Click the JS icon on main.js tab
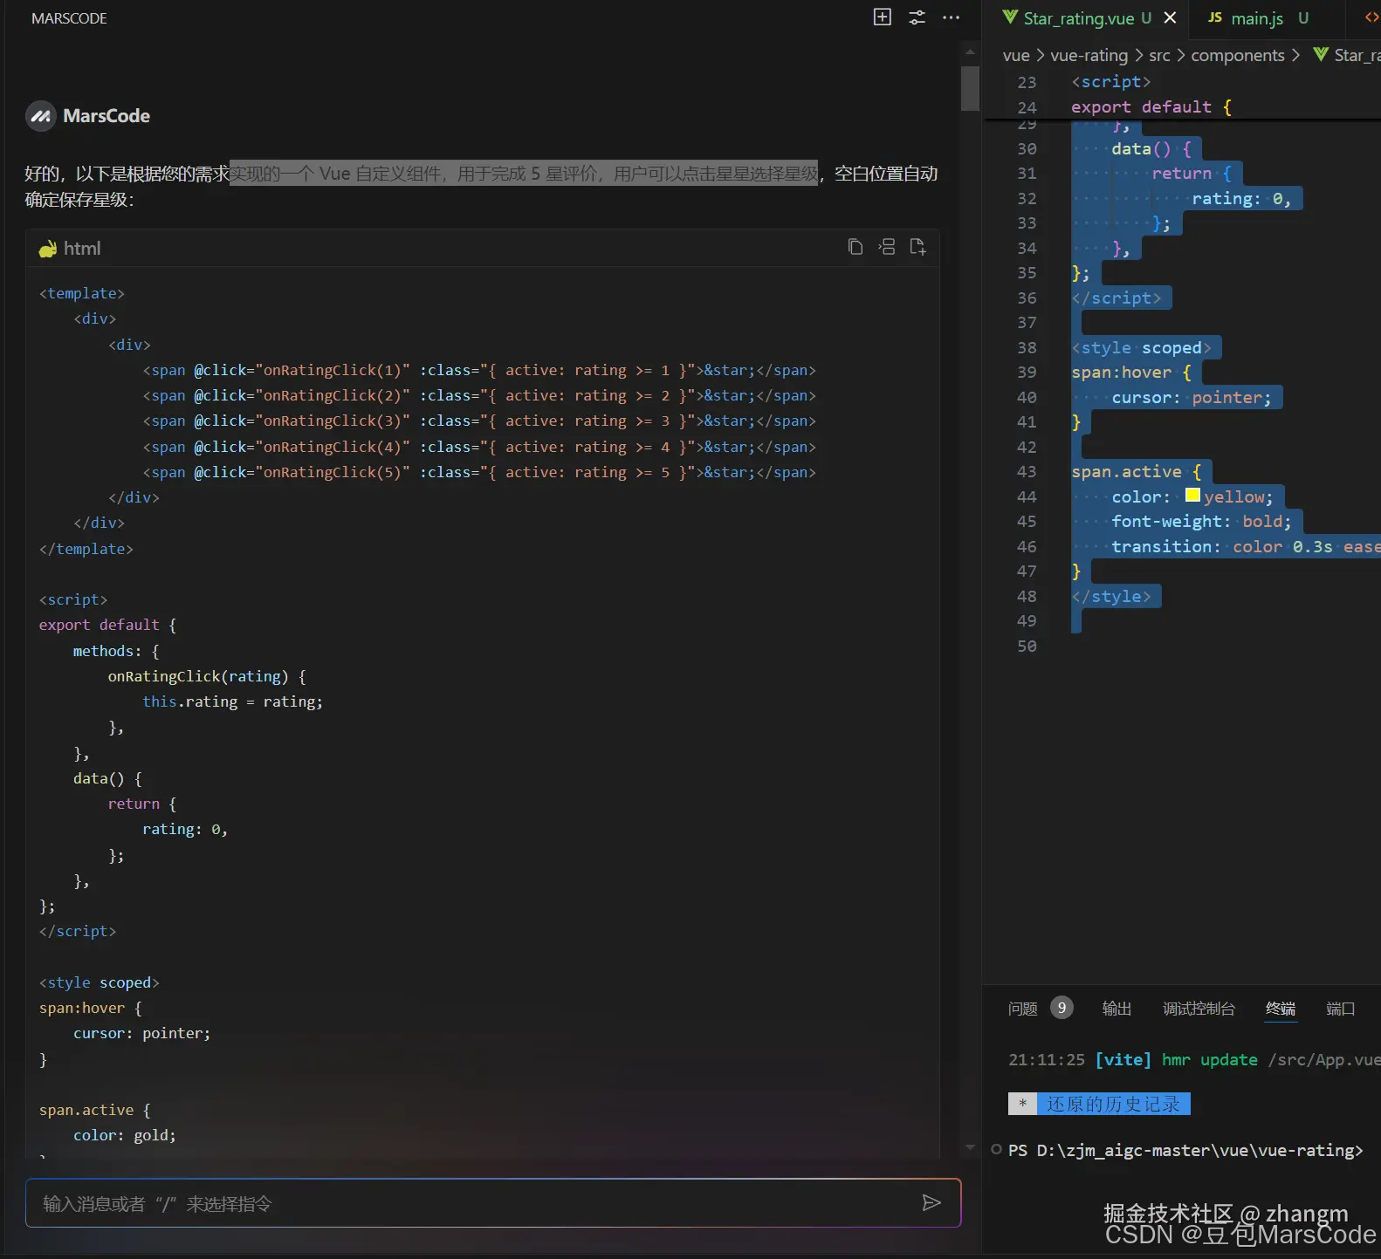 (1215, 17)
